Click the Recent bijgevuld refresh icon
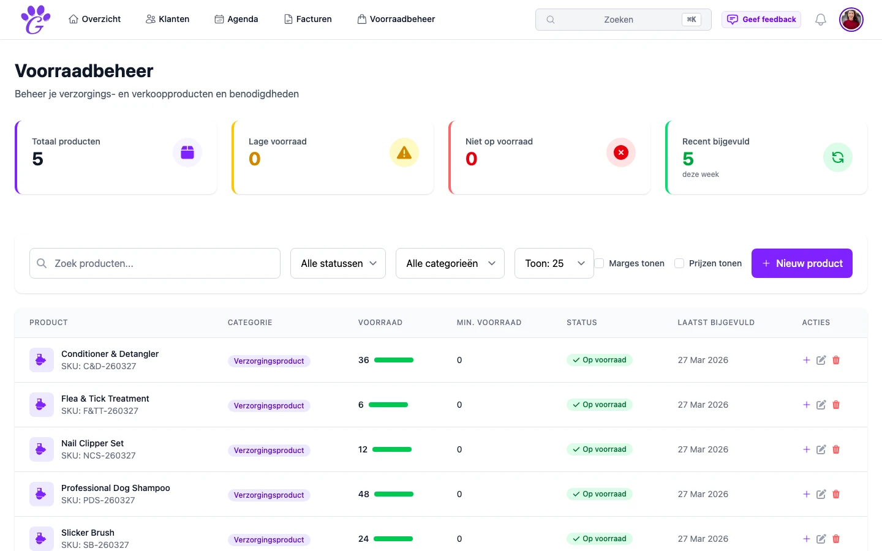882x551 pixels. pyautogui.click(x=837, y=157)
